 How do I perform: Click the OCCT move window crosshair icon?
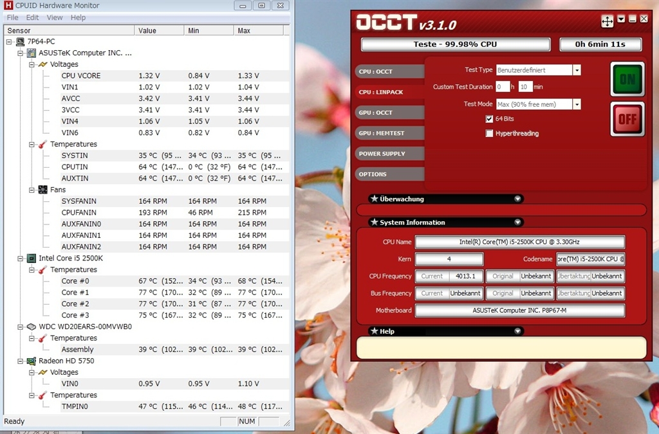(607, 21)
